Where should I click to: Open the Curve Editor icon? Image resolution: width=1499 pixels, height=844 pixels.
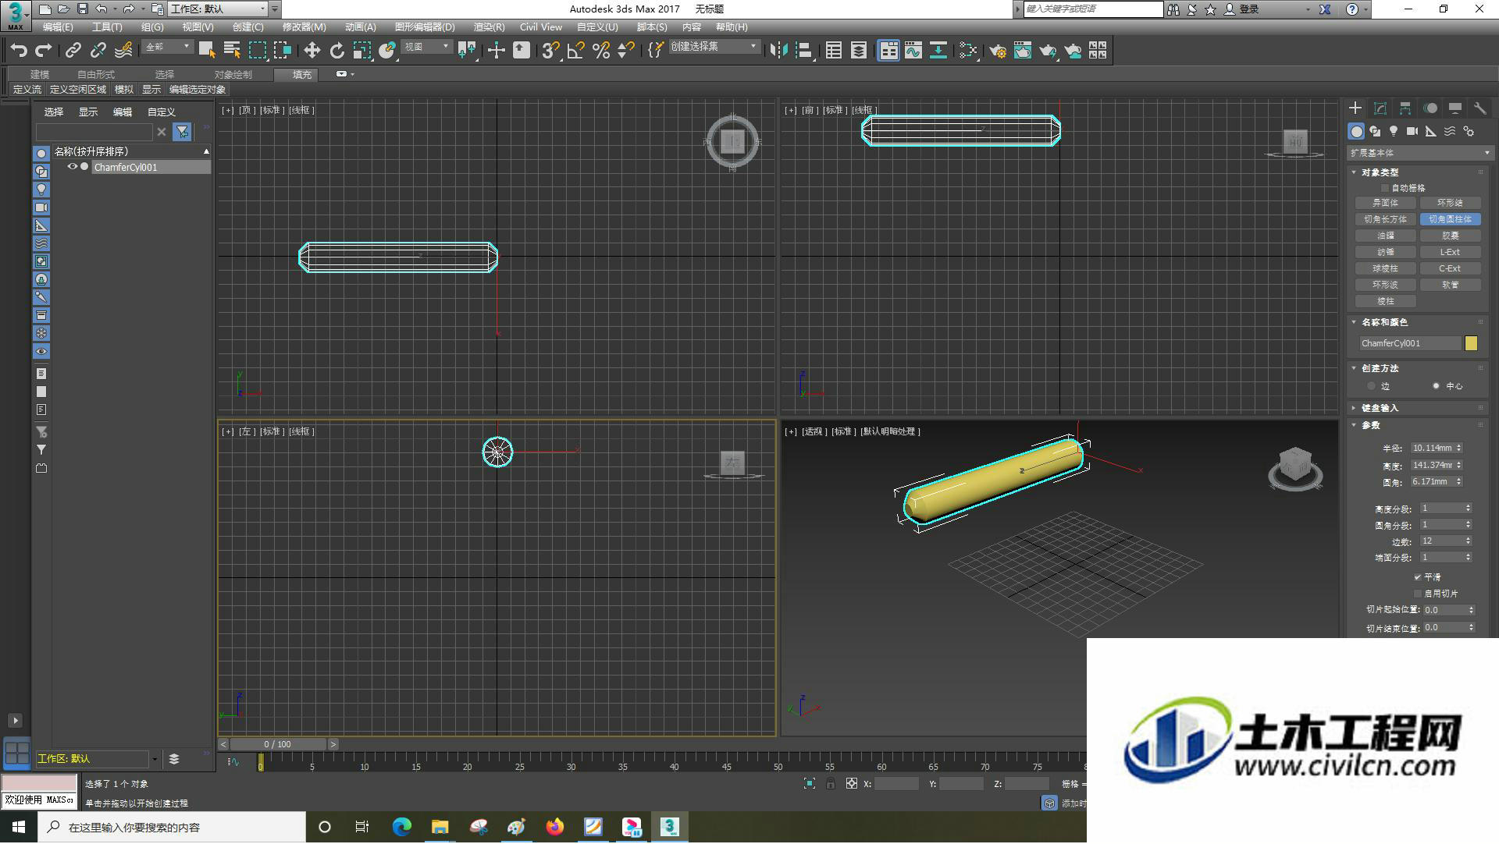point(913,51)
